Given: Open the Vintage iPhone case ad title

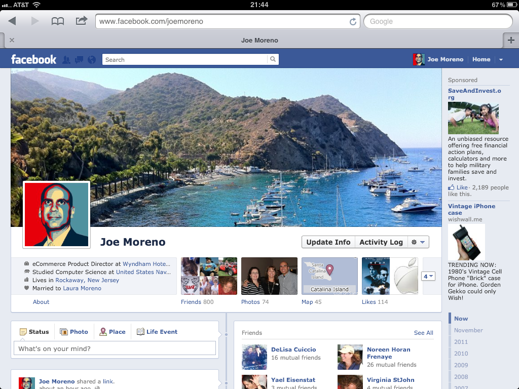Looking at the screenshot, I should pyautogui.click(x=472, y=209).
